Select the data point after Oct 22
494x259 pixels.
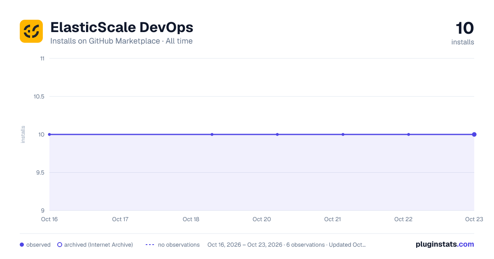point(408,134)
